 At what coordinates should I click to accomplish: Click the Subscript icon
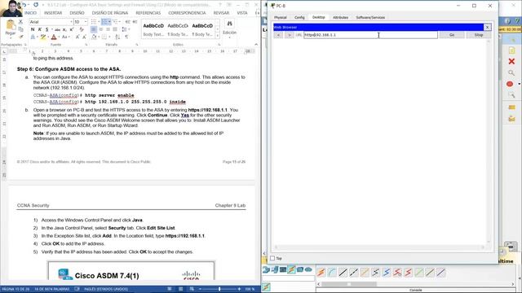[x=64, y=29]
